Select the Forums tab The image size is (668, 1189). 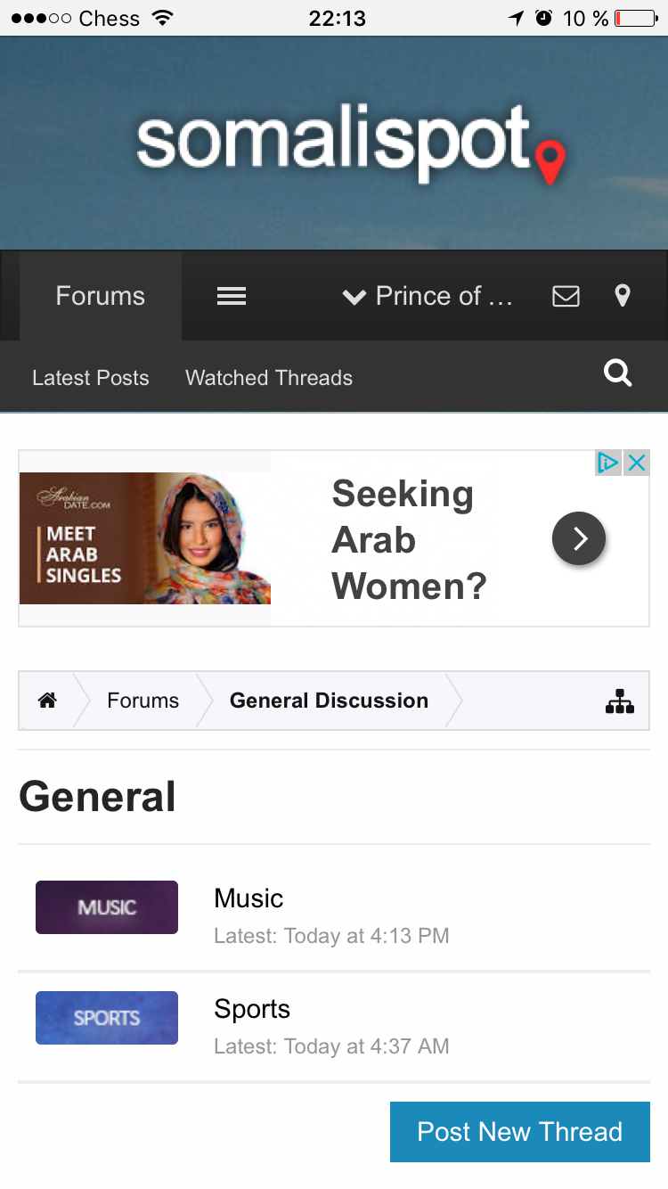101,296
